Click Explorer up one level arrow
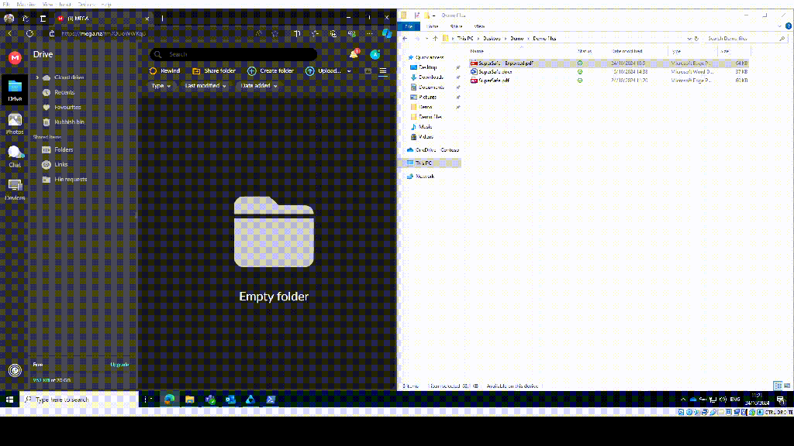794x446 pixels. [435, 39]
